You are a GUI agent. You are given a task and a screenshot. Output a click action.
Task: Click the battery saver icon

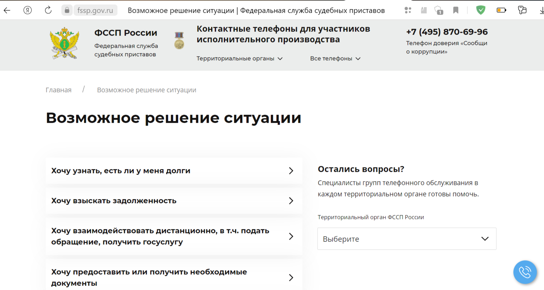click(x=501, y=10)
